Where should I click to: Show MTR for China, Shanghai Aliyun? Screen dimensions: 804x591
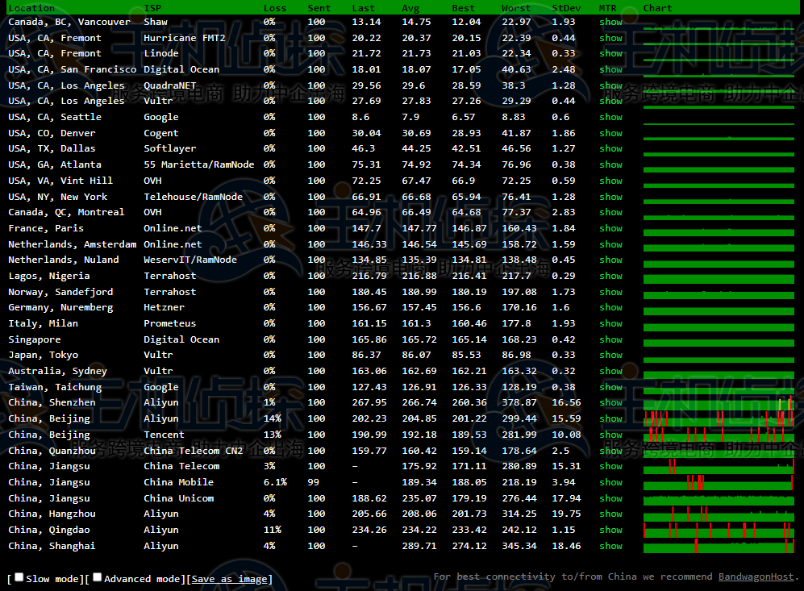tap(610, 546)
